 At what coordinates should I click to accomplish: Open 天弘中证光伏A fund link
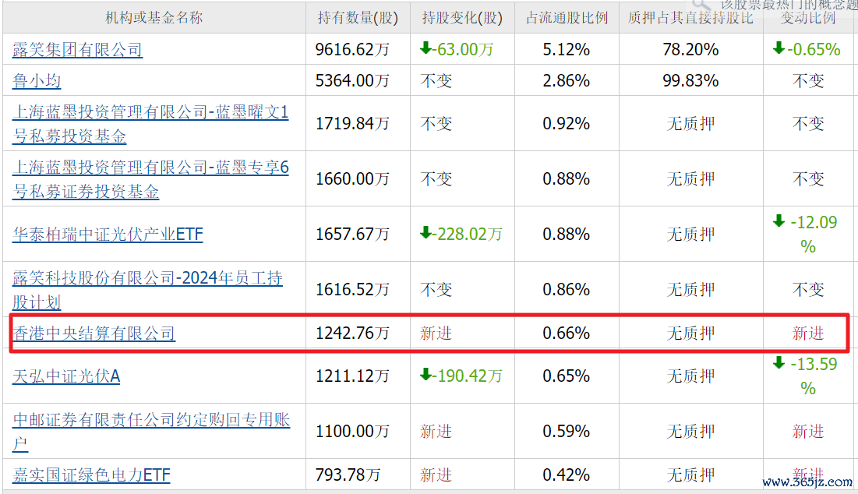tap(66, 376)
